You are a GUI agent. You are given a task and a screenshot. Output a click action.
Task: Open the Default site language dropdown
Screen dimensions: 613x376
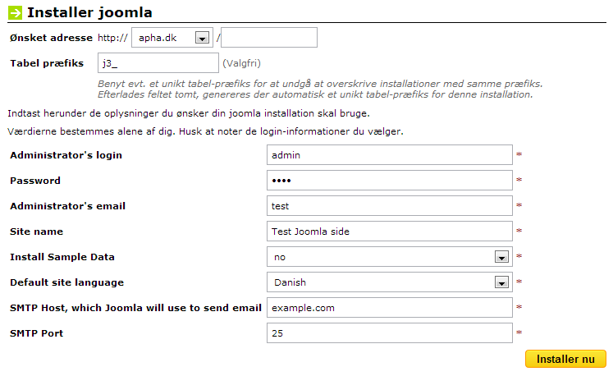pos(389,282)
